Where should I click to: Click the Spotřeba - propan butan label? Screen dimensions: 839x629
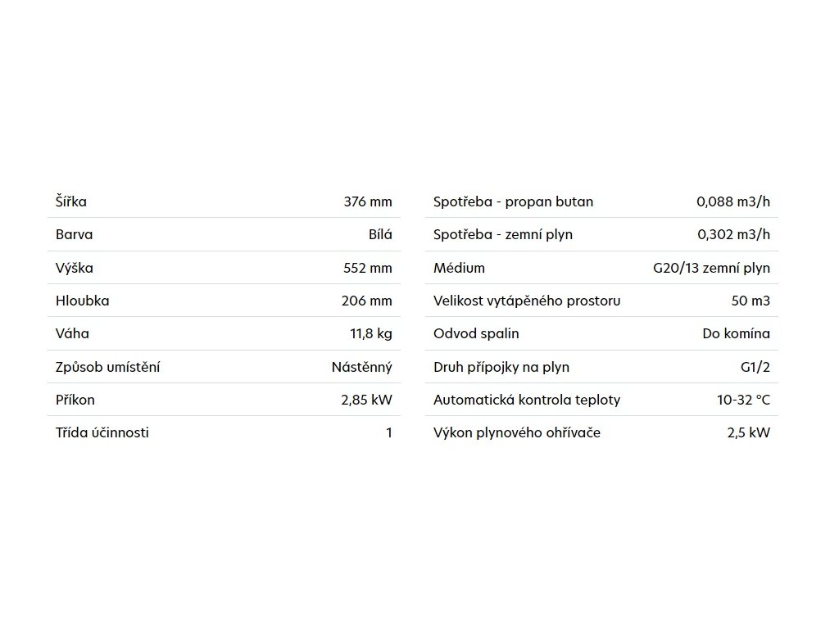pyautogui.click(x=513, y=201)
